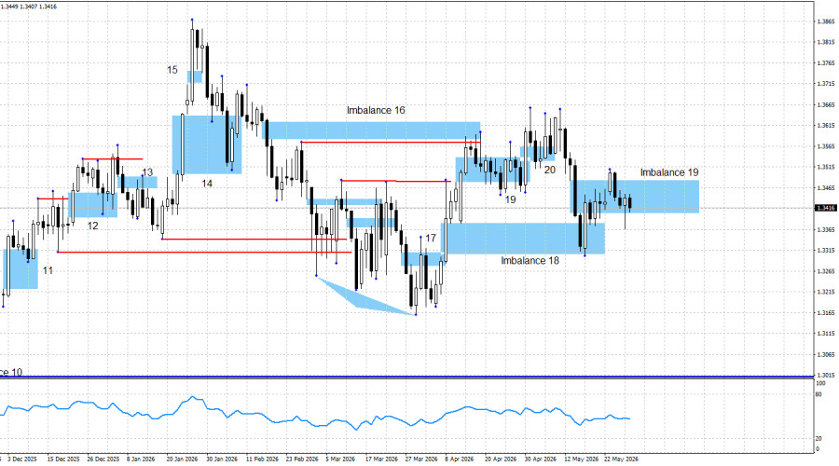Click the "5 Mar 2026" date label
Screen dimensions: 839x466
(x=340, y=459)
